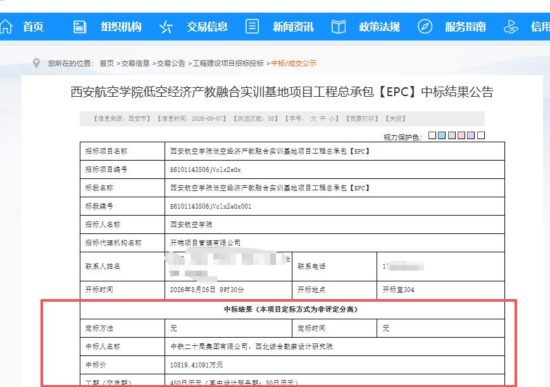Open the 政策法规 menu
The image size is (550, 387).
coord(379,27)
